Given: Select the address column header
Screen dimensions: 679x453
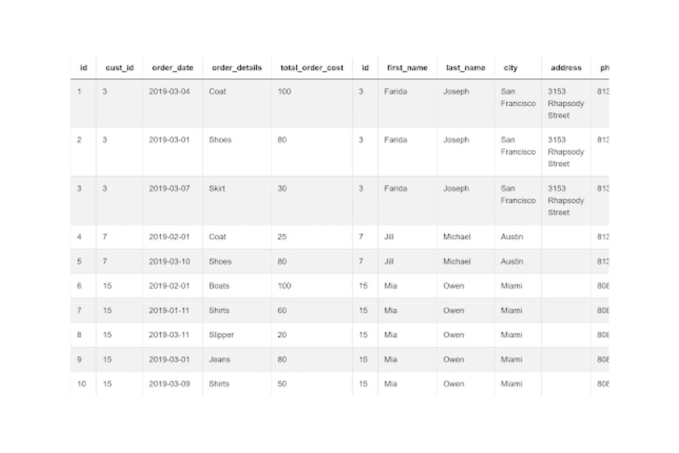Looking at the screenshot, I should [566, 68].
